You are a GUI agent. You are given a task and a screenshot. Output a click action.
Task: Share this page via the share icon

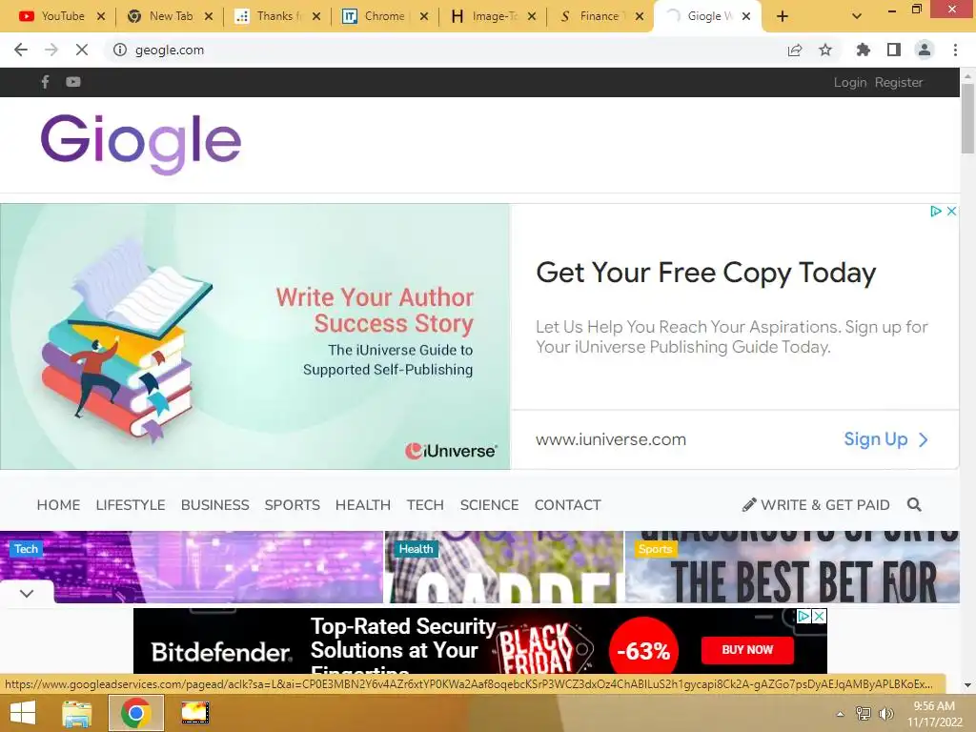coord(795,50)
